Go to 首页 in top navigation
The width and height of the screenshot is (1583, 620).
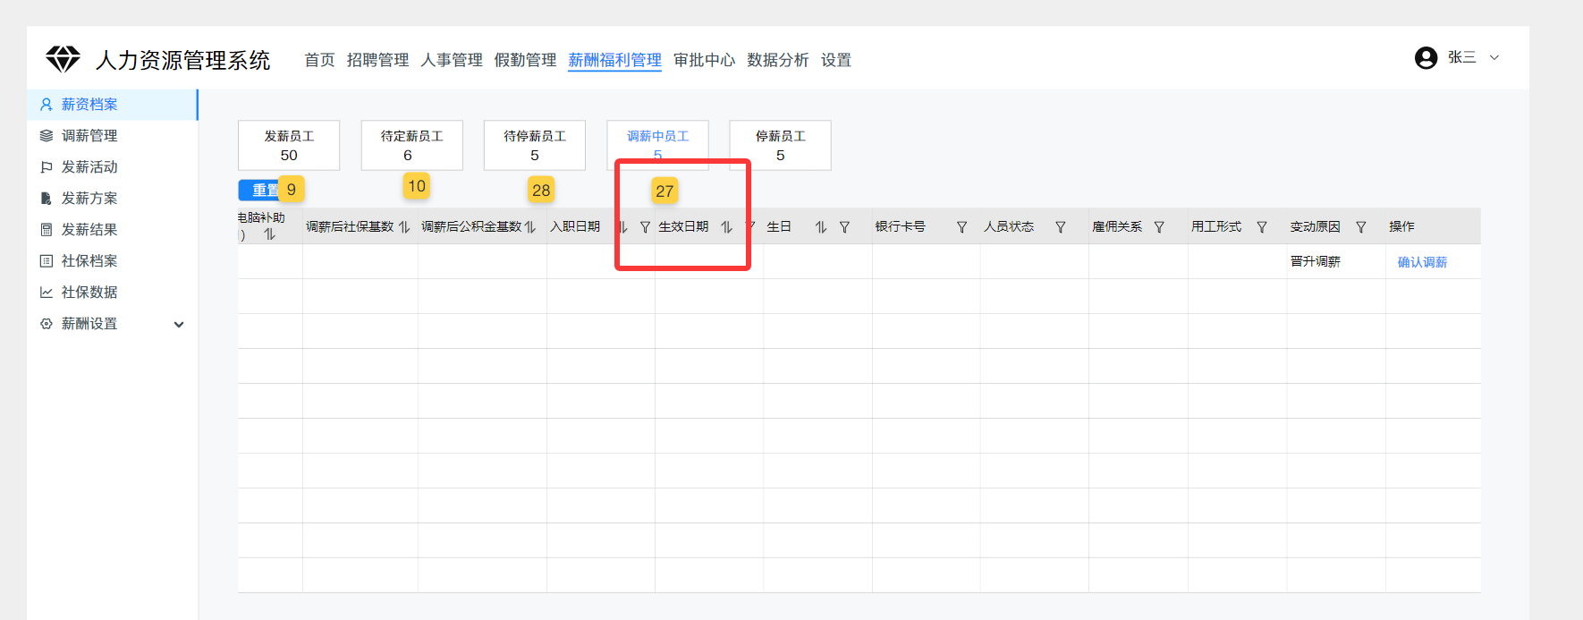[319, 60]
